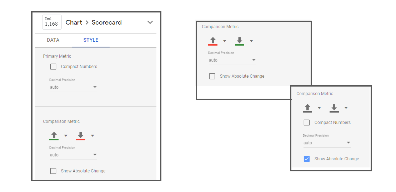The width and height of the screenshot is (396, 192).
Task: Select the STYLE tab
Action: (x=91, y=40)
